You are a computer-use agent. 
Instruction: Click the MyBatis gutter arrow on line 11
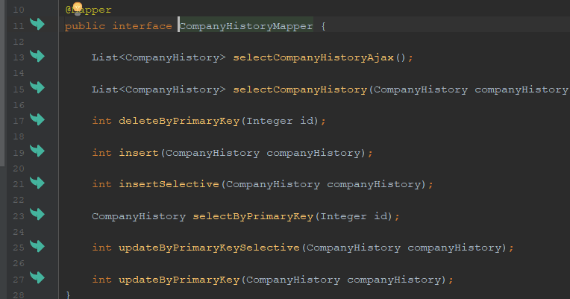click(37, 24)
